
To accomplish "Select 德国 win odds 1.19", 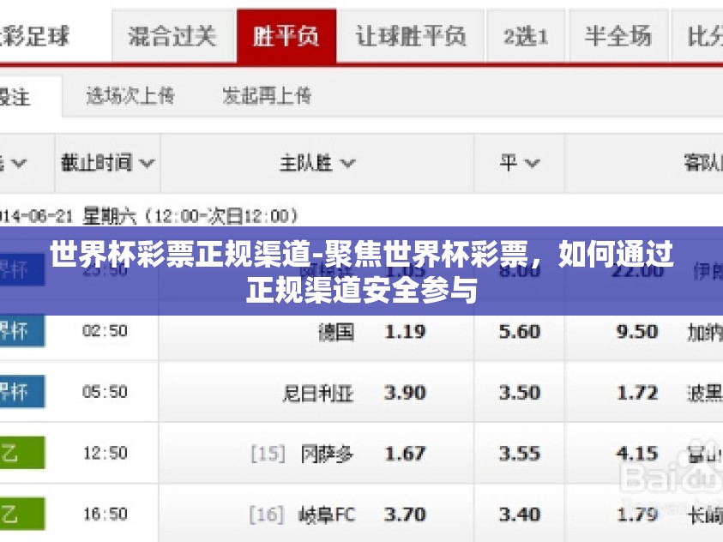I will [x=405, y=331].
